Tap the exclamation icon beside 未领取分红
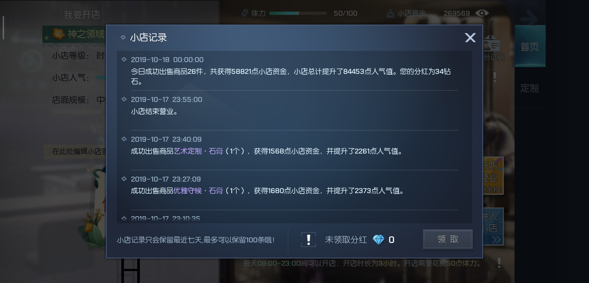 coord(308,240)
